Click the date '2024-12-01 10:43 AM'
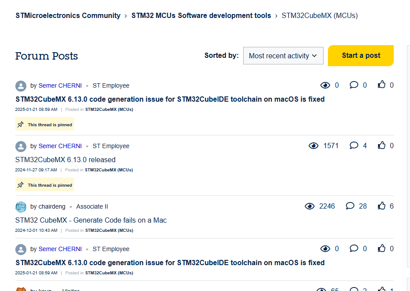The image size is (410, 291). pyautogui.click(x=36, y=231)
